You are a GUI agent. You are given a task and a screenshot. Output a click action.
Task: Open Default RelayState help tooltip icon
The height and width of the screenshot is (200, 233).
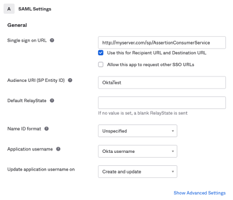52,101
